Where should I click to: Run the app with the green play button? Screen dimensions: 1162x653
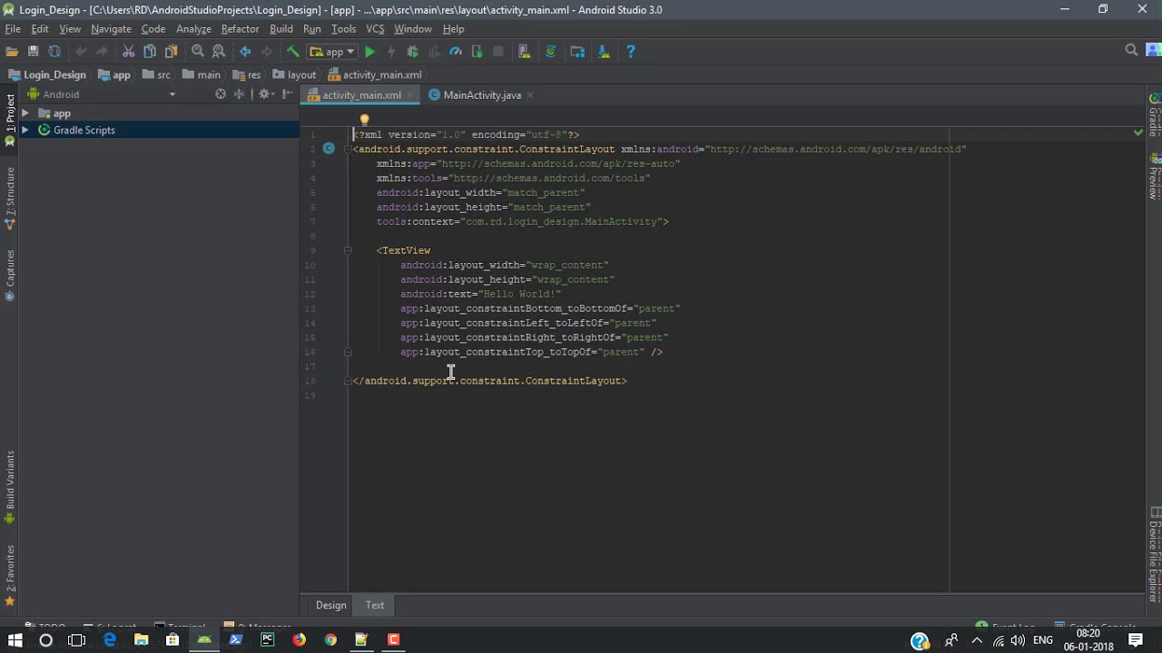tap(369, 52)
